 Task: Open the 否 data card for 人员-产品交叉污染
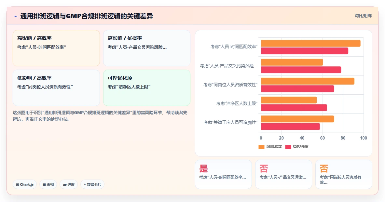[x=283, y=174]
